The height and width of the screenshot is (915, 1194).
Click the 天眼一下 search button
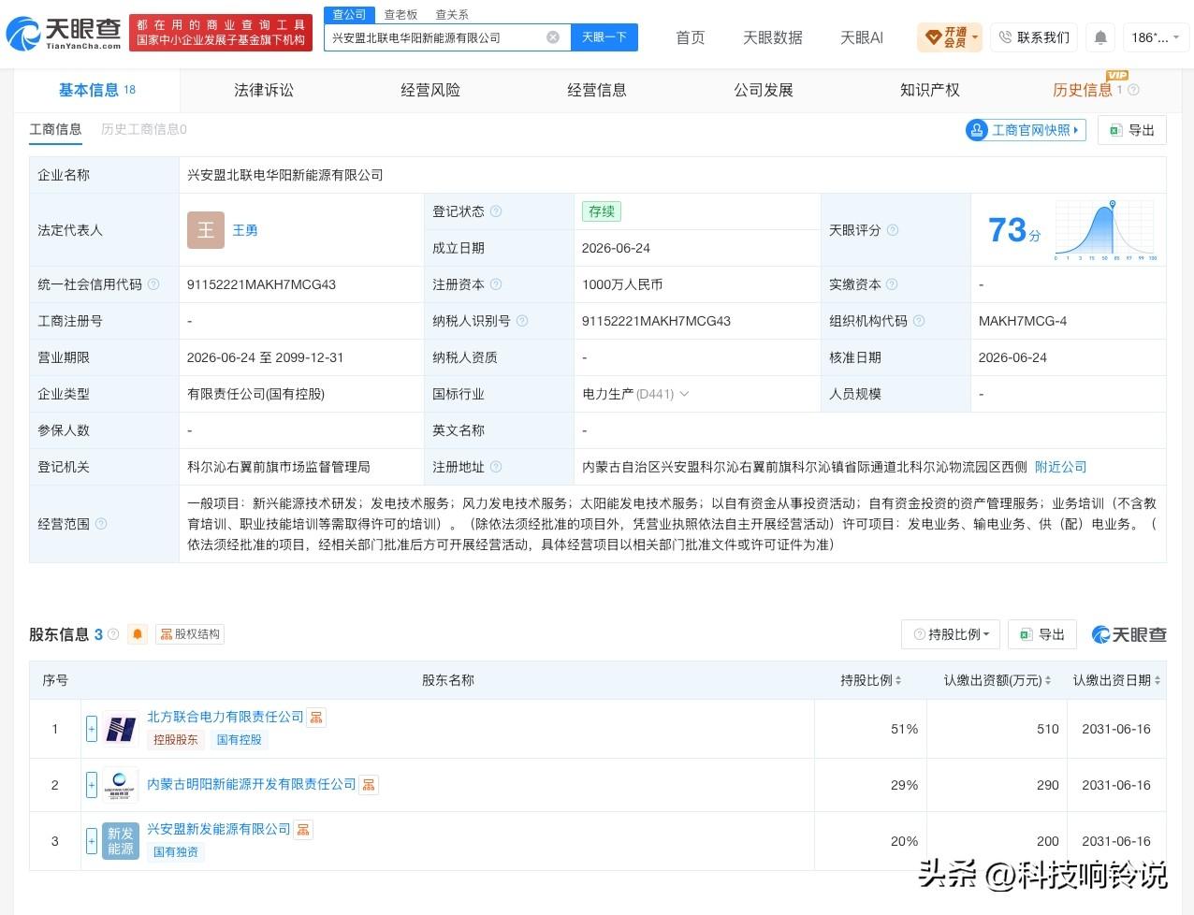[604, 37]
